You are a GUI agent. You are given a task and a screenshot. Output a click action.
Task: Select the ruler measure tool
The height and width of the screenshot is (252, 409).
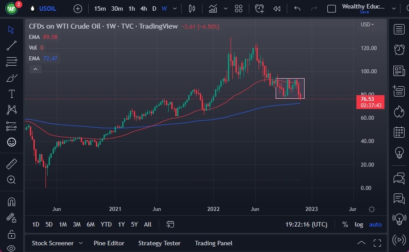[x=12, y=164]
